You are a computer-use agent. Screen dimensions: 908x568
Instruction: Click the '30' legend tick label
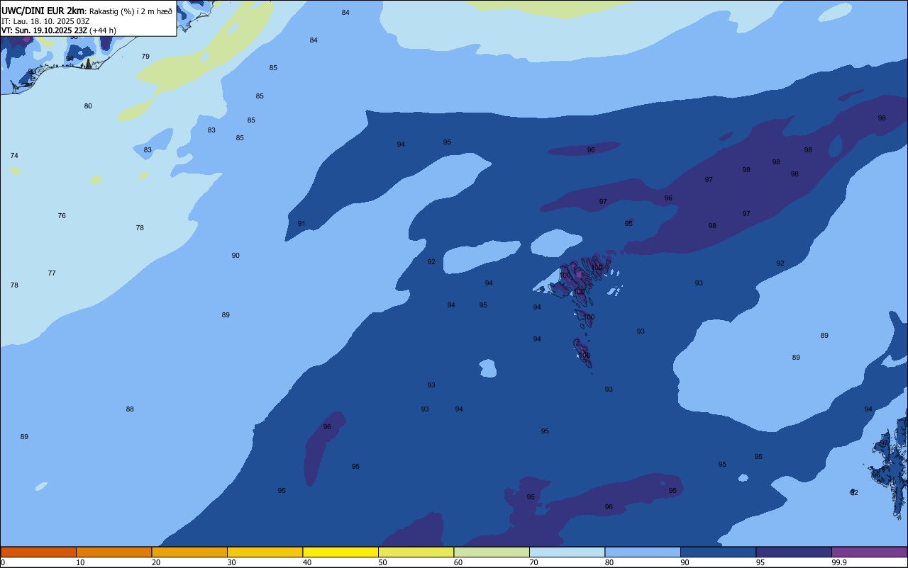[231, 562]
